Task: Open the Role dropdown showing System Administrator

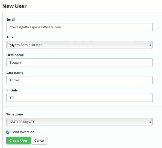Action: coord(79,45)
